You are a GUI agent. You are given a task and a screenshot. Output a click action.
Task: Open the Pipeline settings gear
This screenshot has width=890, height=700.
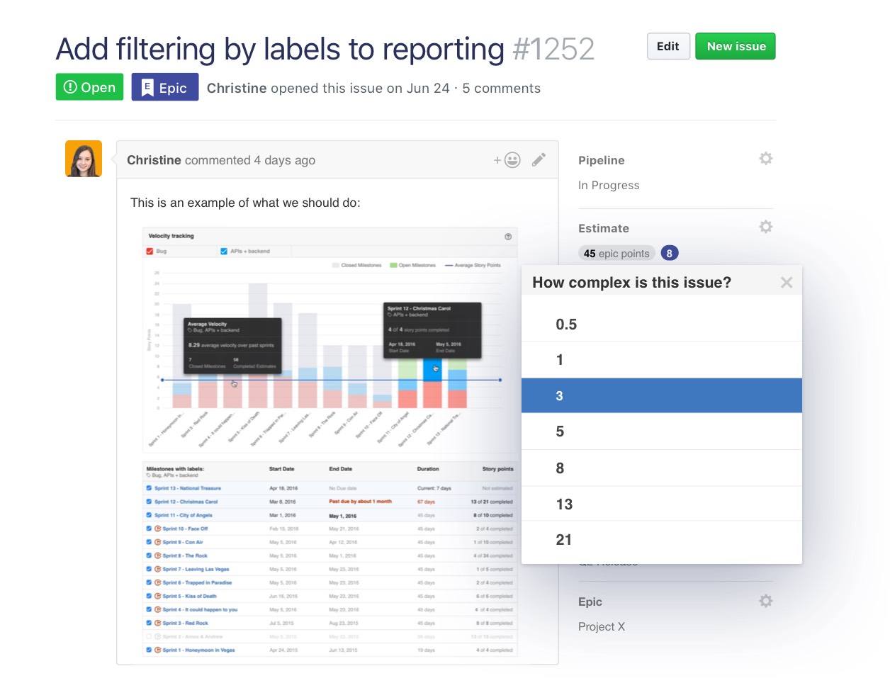[x=765, y=158]
